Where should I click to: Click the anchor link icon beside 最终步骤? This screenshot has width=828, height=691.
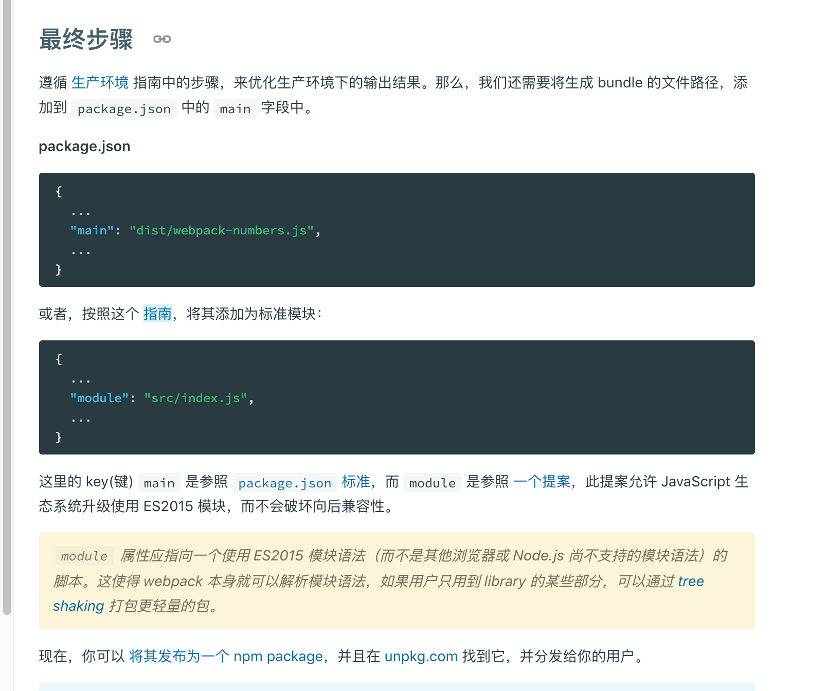click(162, 39)
